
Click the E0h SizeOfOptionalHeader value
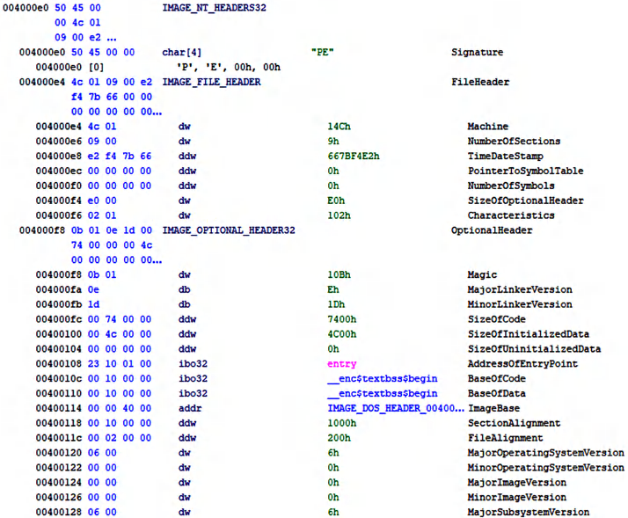pos(336,201)
